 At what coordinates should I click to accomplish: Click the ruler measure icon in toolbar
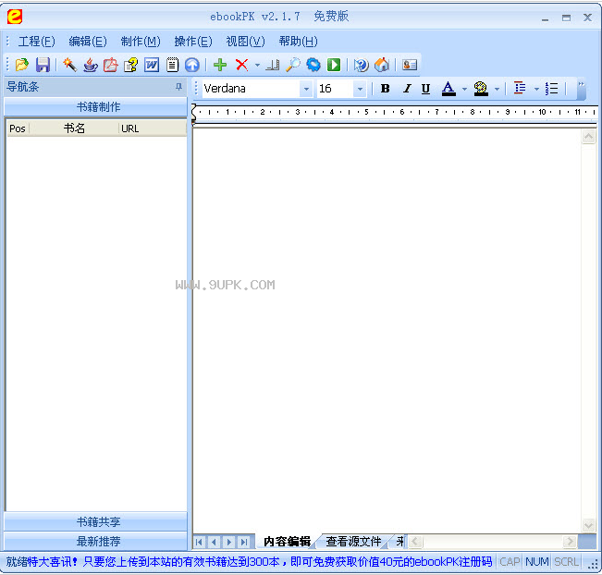pyautogui.click(x=273, y=65)
